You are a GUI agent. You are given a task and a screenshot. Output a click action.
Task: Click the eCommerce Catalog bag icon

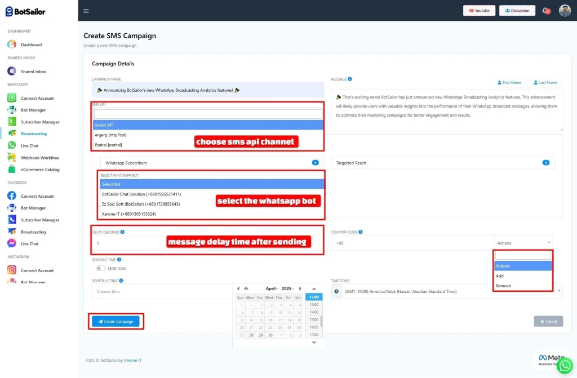click(x=12, y=170)
